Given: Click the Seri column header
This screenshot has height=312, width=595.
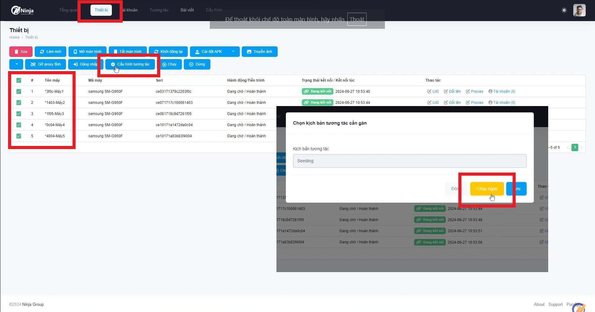Looking at the screenshot, I should (x=159, y=80).
